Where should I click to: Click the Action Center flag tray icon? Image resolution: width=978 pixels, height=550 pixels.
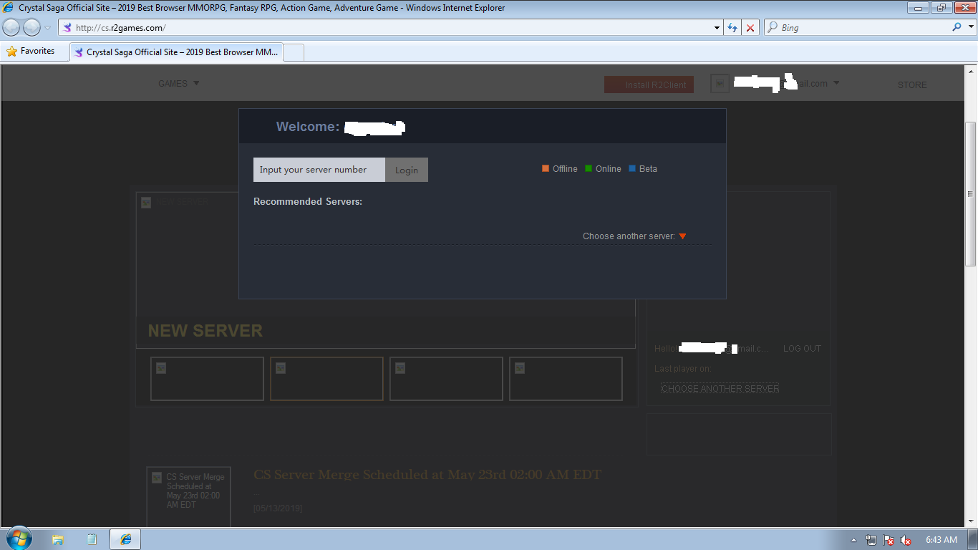[x=889, y=540]
